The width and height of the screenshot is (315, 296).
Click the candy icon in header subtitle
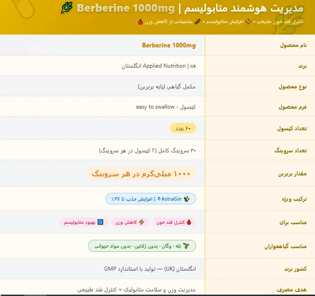197,22
